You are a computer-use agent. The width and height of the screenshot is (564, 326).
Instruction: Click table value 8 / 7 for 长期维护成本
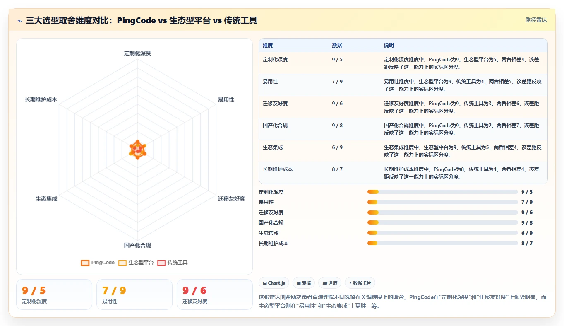pos(337,169)
